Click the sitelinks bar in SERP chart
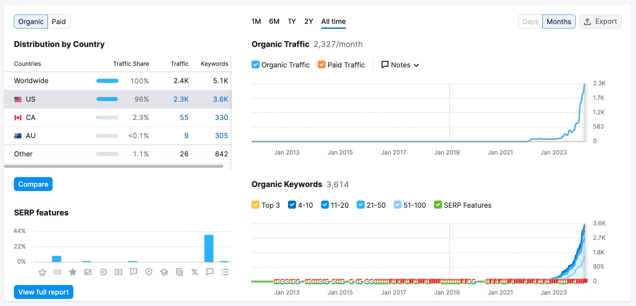The height and width of the screenshot is (306, 636). point(56,259)
